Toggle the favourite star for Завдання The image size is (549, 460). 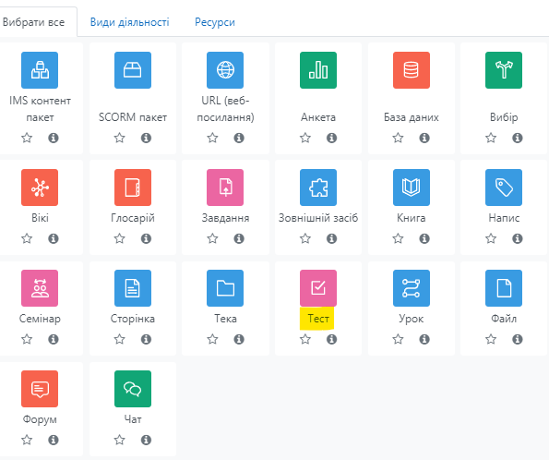212,238
